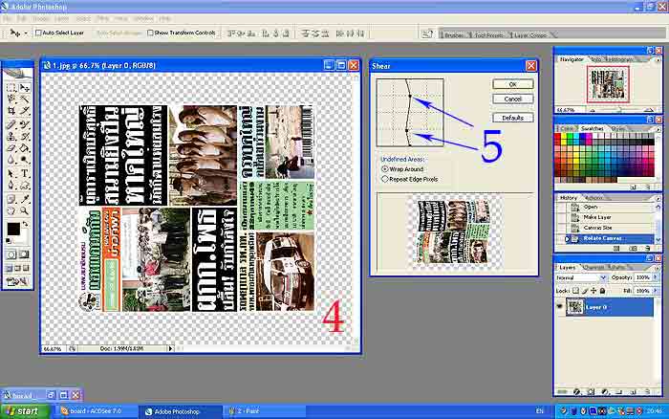
Task: Select the Rectangular Marquee tool
Action: [x=11, y=87]
